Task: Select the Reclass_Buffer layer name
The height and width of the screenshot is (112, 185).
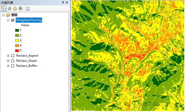Action: (x=27, y=66)
